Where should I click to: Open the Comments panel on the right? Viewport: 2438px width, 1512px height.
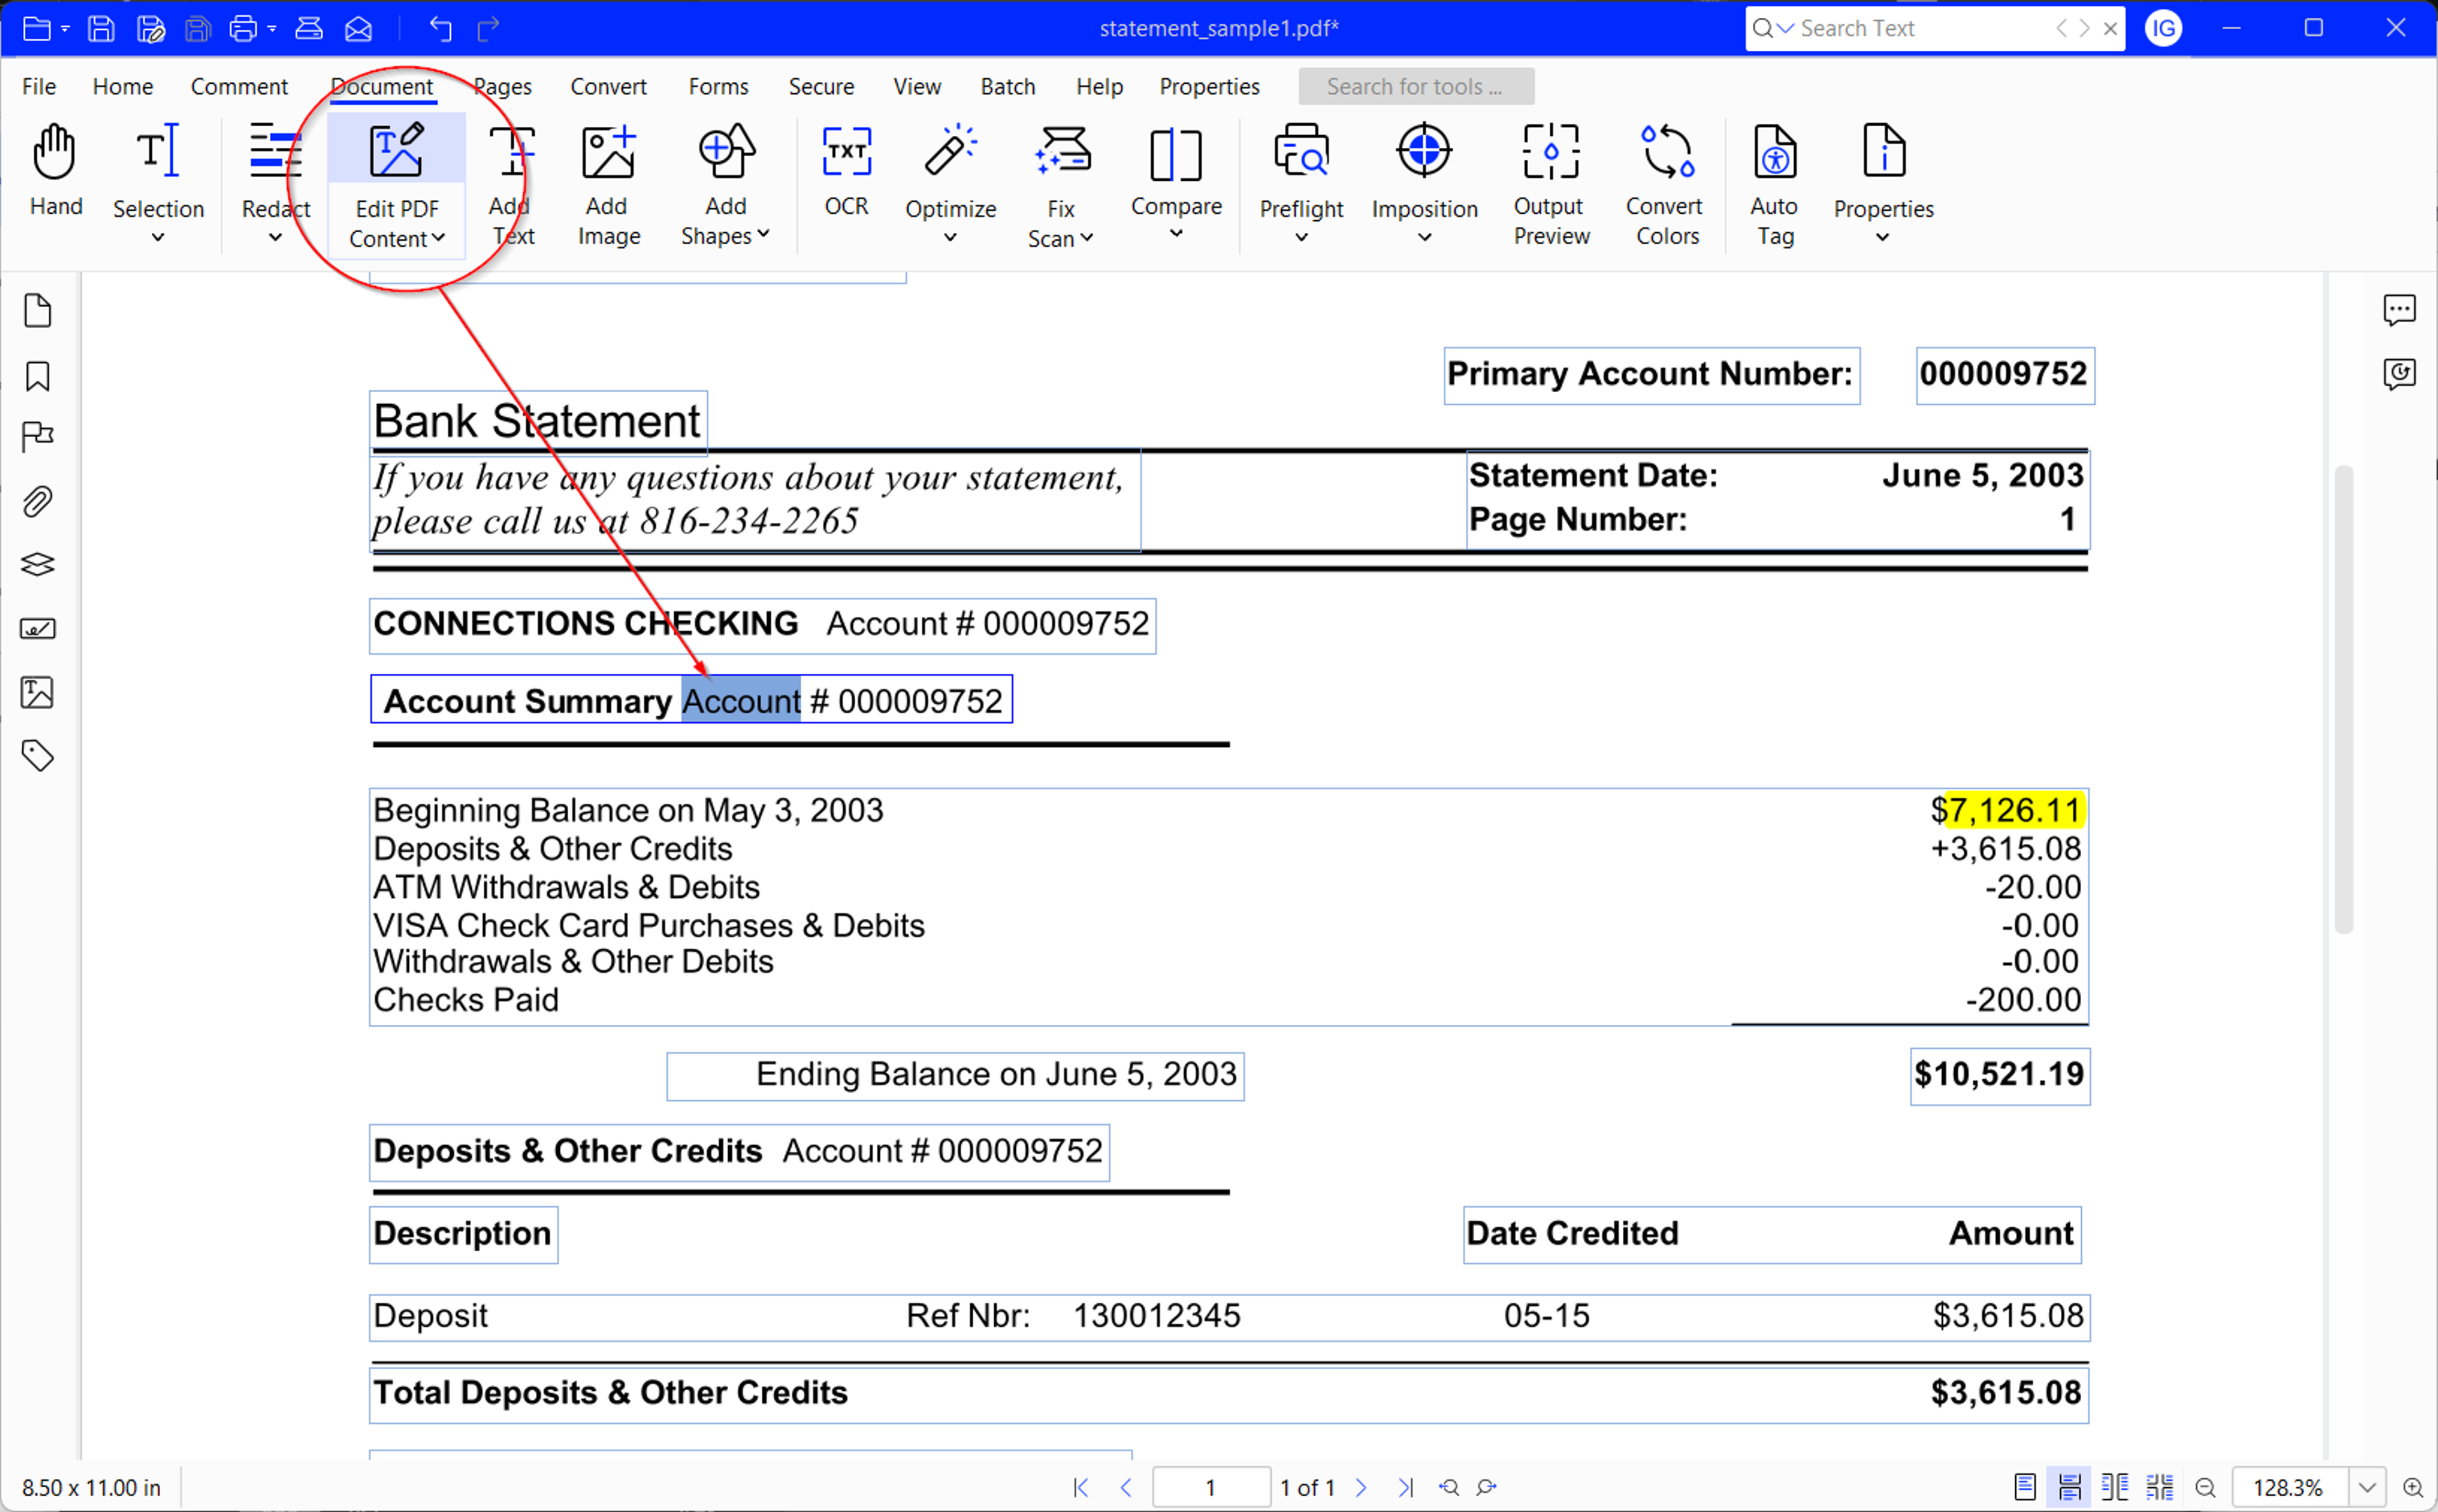pyautogui.click(x=2399, y=310)
